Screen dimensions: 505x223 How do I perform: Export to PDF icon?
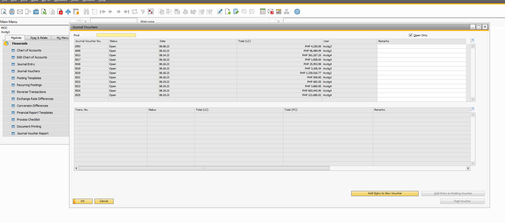click(60, 12)
